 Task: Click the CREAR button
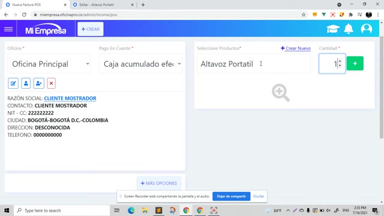91,29
